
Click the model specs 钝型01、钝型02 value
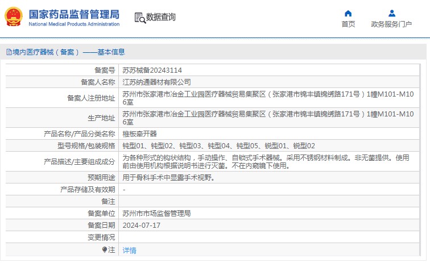pyautogui.click(x=218, y=146)
